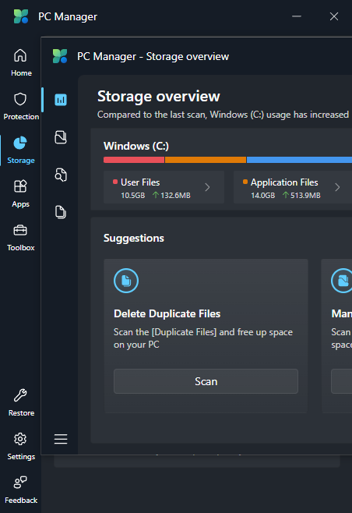352x513 pixels.
Task: Click the red User Files bar segment
Action: [134, 160]
